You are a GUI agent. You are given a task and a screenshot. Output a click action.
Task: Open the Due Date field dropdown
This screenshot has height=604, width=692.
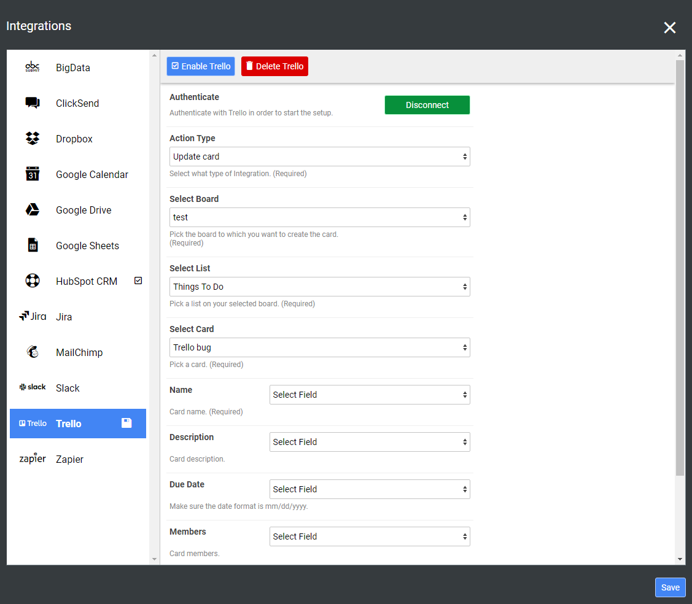coord(370,489)
